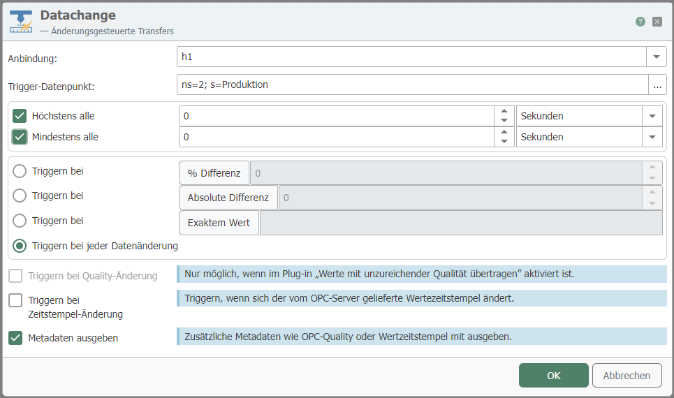This screenshot has width=674, height=398.
Task: Confirm settings with the OK button
Action: [x=553, y=376]
